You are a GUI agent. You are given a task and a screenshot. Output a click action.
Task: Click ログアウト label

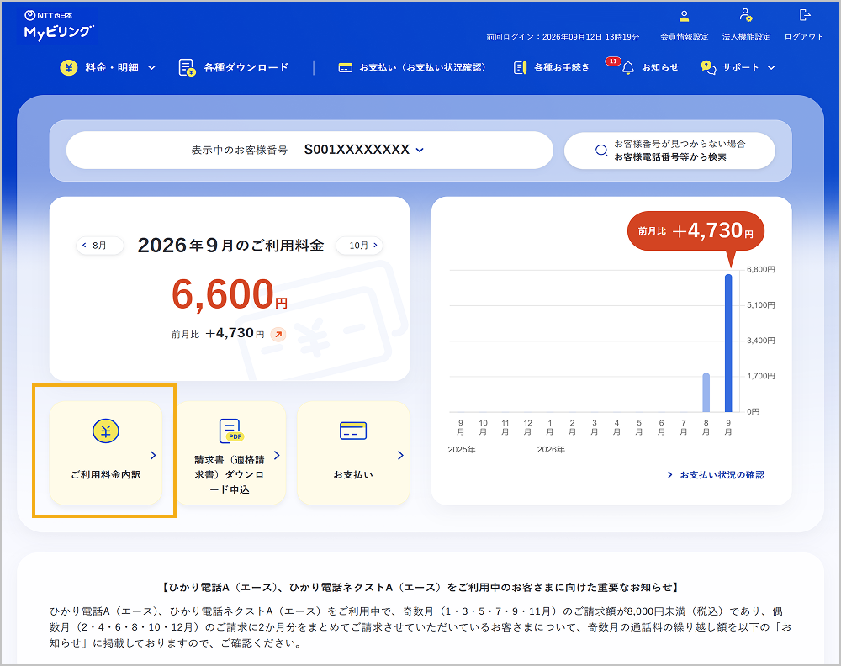click(804, 37)
